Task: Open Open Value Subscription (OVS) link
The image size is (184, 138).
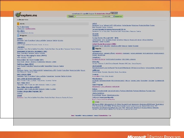Action: (x=28, y=87)
